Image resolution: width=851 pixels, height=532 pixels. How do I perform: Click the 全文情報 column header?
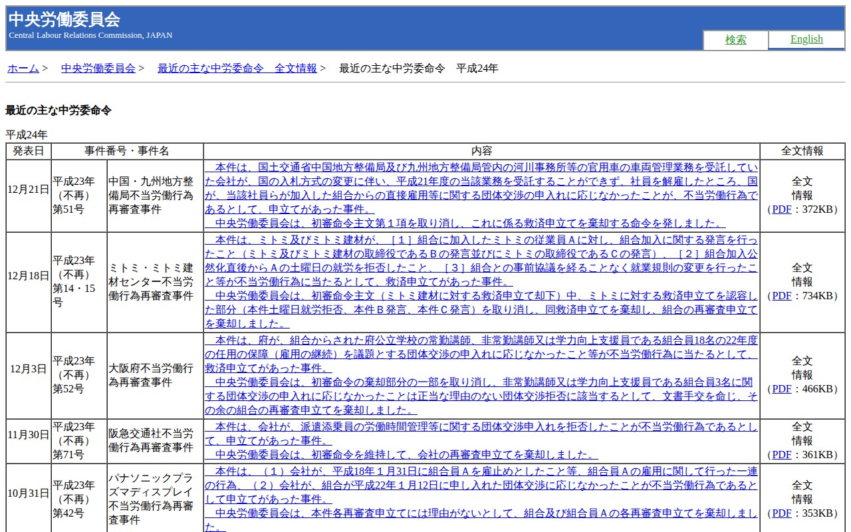[802, 151]
